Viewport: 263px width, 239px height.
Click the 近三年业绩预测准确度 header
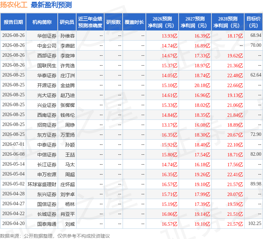(x=90, y=22)
